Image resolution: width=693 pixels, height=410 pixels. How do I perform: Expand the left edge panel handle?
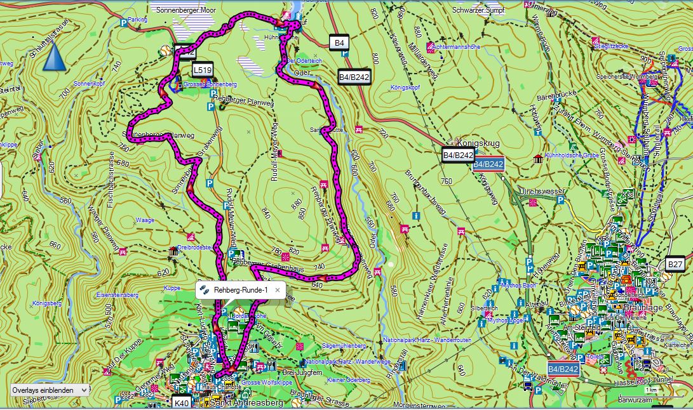(2, 178)
